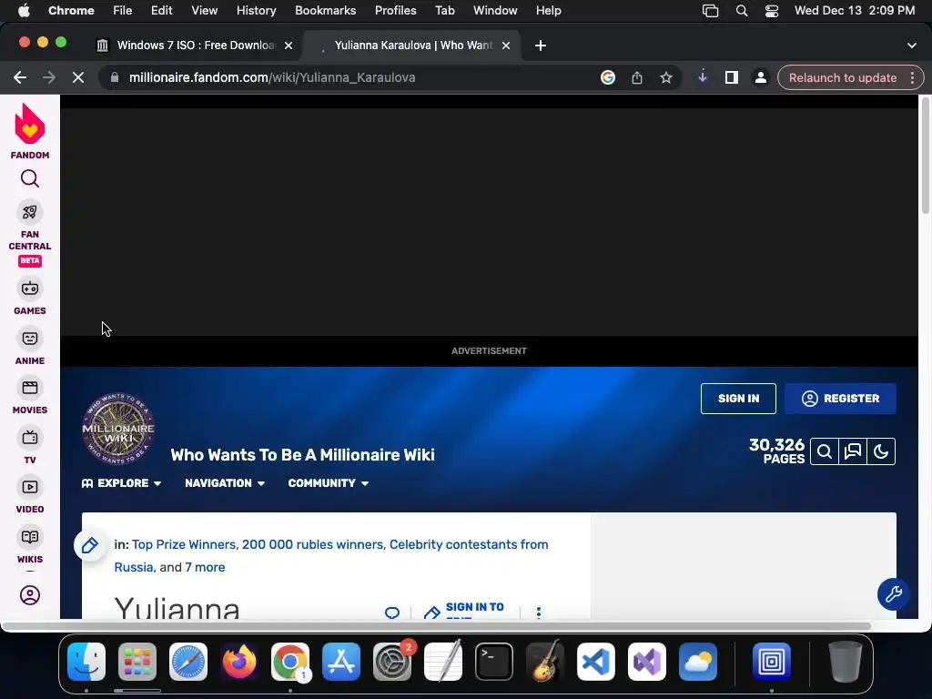
Task: Open the TV sidebar icon
Action: point(30,438)
